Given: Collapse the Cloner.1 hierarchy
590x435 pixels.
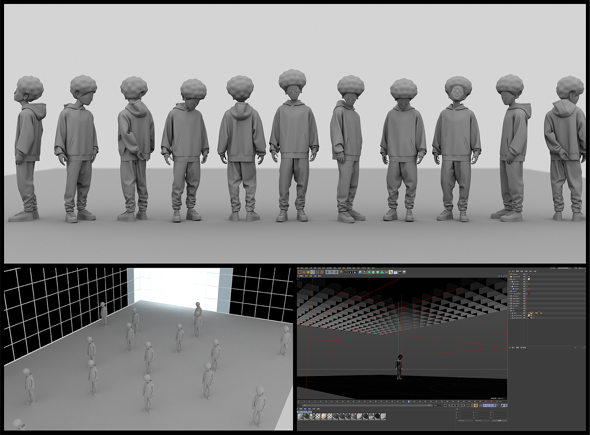Looking at the screenshot, I should point(510,282).
